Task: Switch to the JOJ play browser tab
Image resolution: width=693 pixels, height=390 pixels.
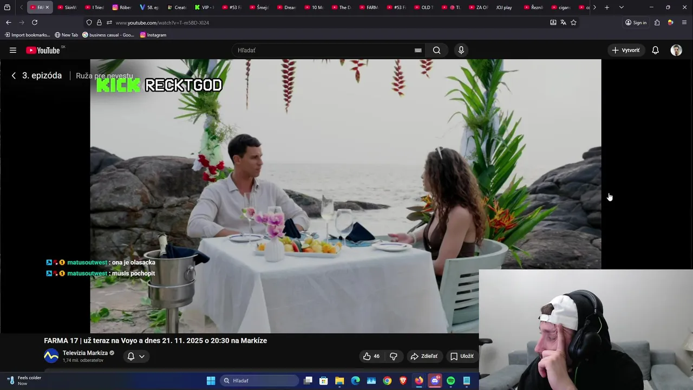Action: 504,8
